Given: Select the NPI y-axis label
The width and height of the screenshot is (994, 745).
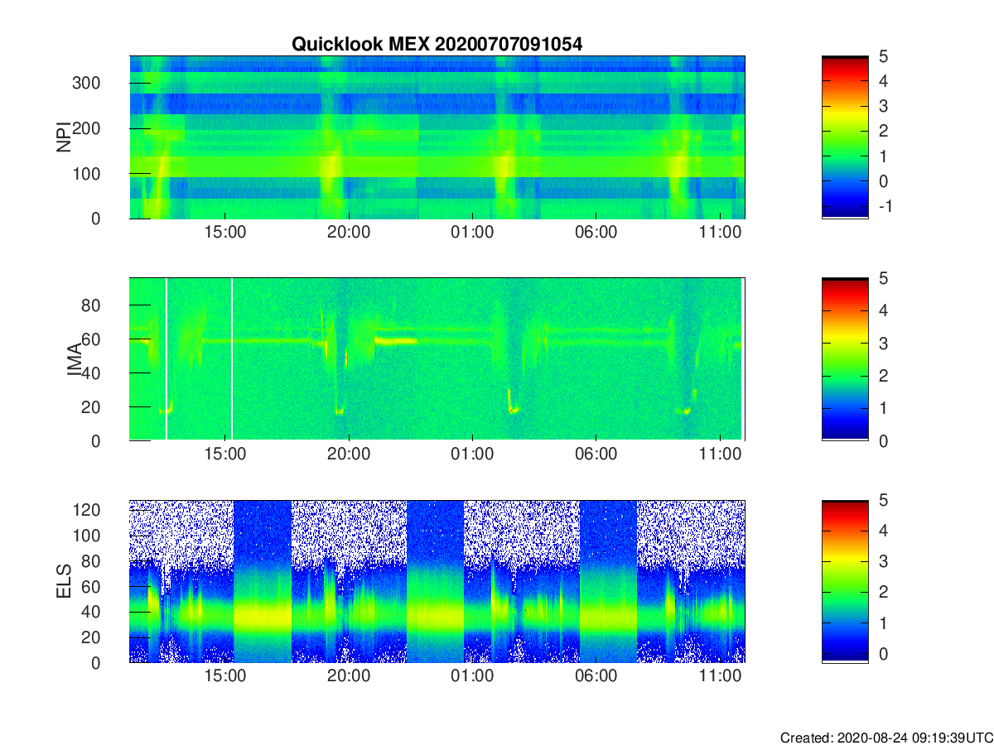Looking at the screenshot, I should (63, 137).
